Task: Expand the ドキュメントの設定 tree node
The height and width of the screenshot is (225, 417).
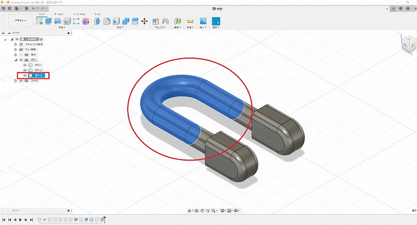Action: 15,44
